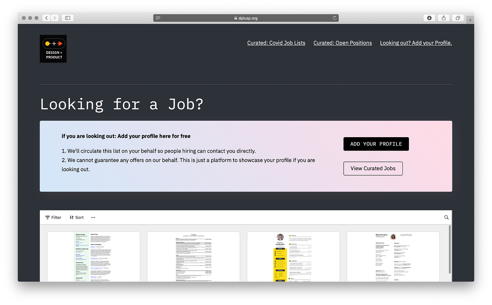Open search in the profiles gallery
The width and height of the screenshot is (492, 305).
coord(446,217)
